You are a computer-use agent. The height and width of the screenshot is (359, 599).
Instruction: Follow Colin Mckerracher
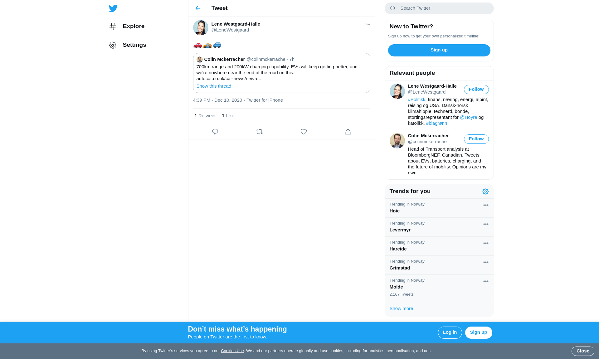(x=476, y=139)
